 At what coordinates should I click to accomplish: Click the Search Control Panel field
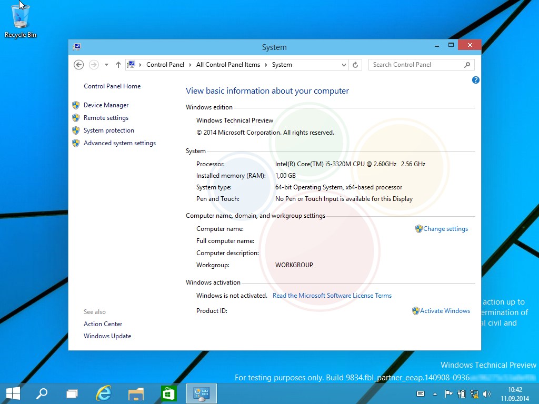416,65
